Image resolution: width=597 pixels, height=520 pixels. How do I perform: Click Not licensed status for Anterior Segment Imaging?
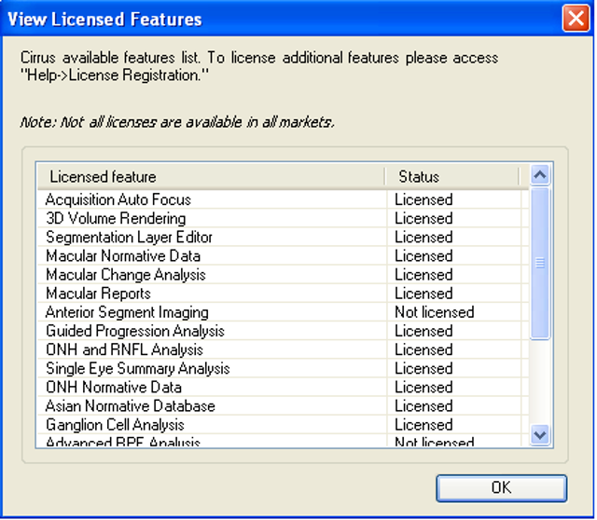(435, 312)
